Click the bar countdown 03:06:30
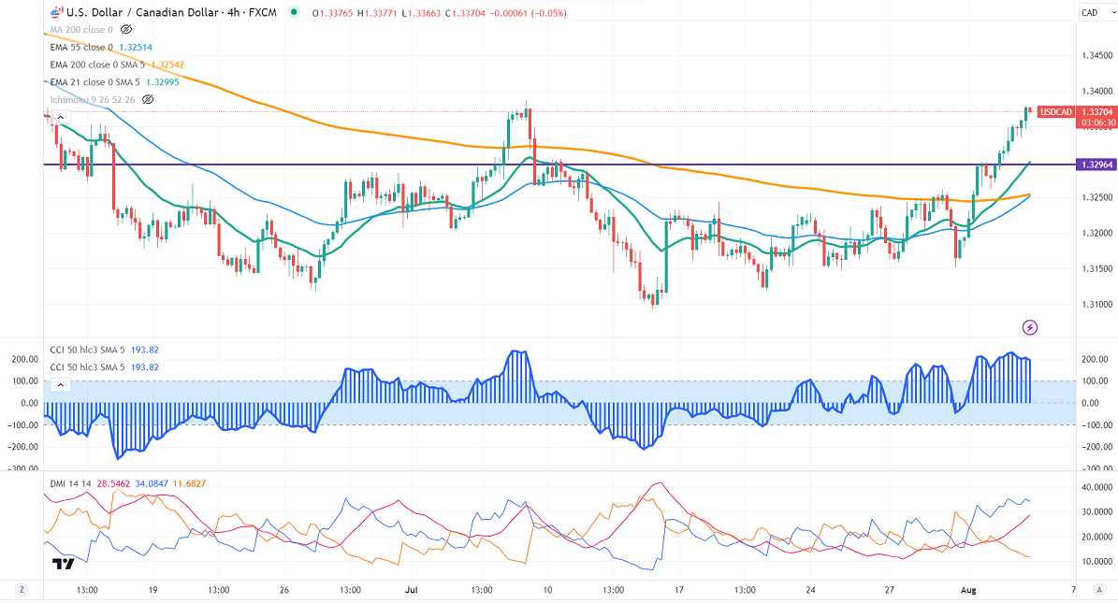The height and width of the screenshot is (603, 1118). [x=1098, y=122]
